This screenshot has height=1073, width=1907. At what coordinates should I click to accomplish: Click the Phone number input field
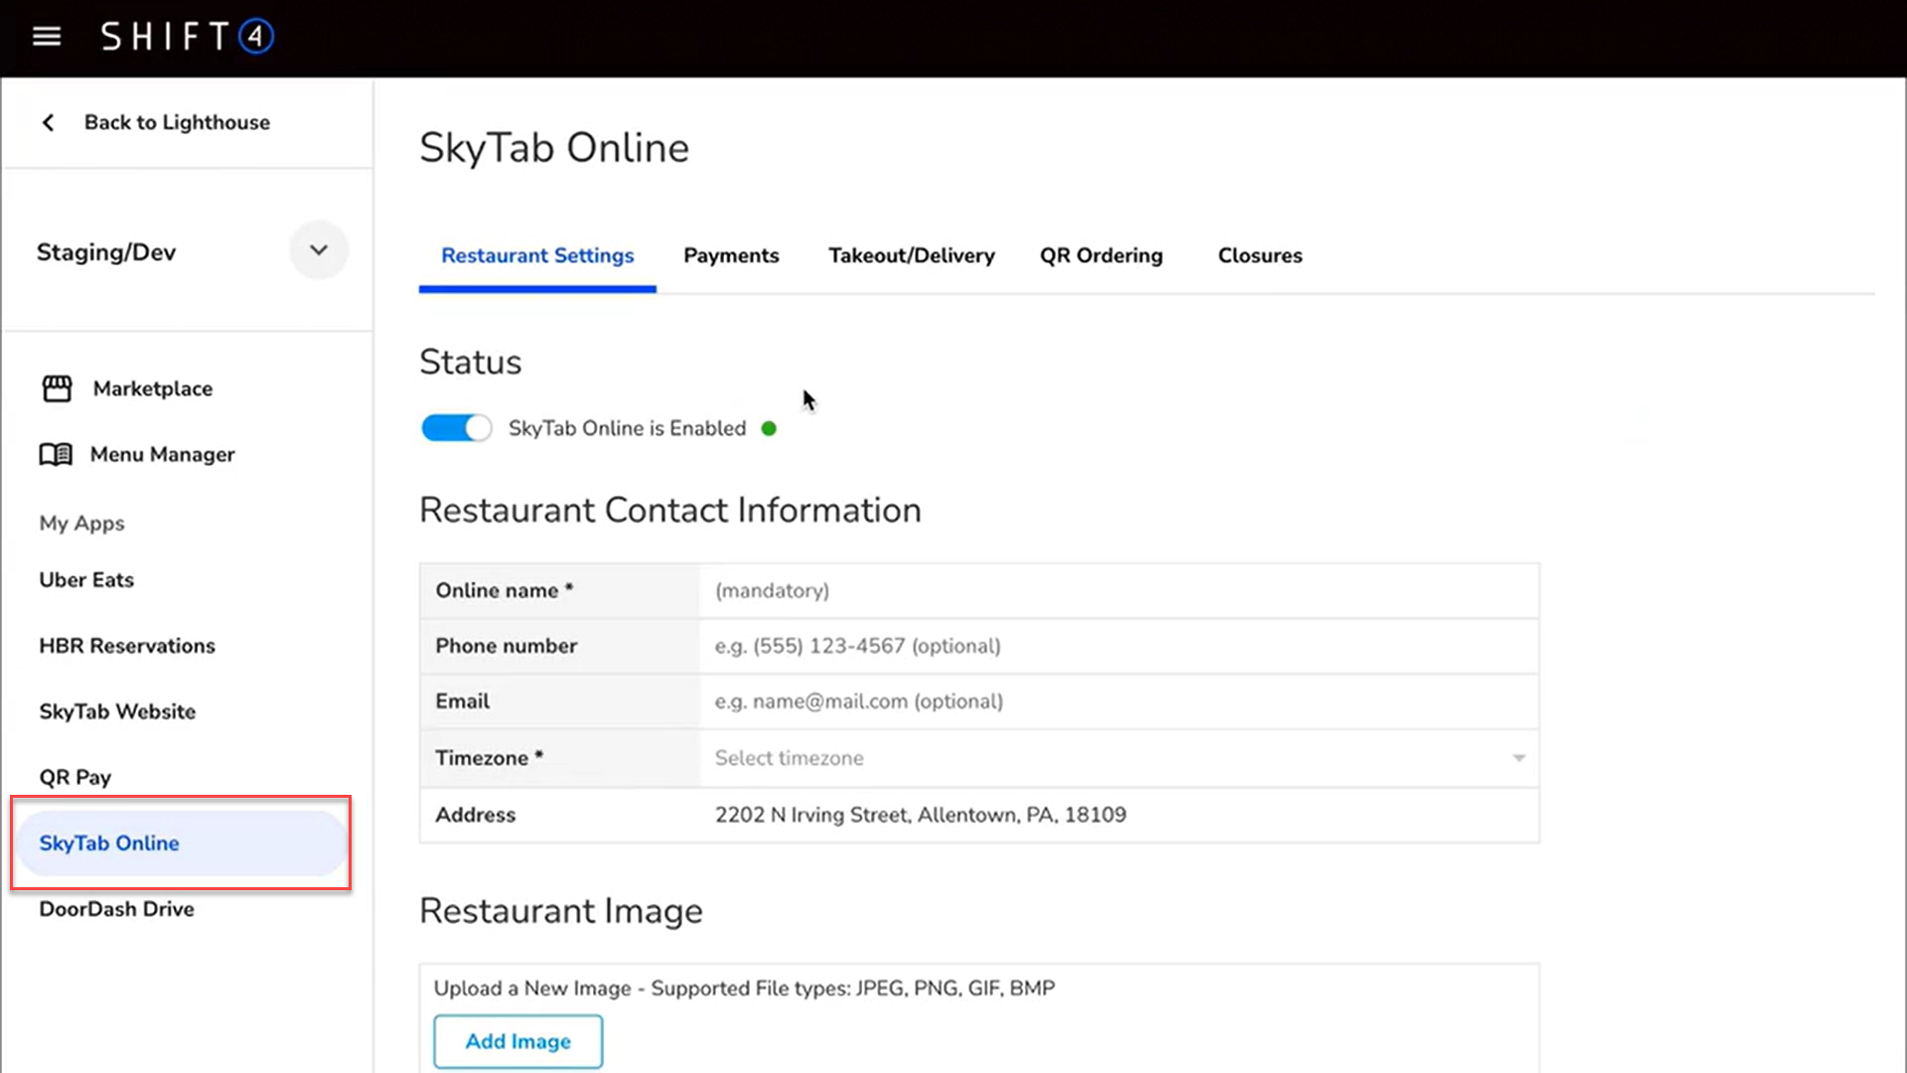(x=1117, y=646)
